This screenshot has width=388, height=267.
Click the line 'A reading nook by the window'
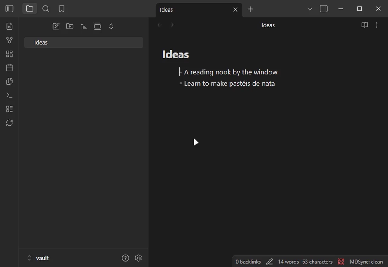[231, 72]
